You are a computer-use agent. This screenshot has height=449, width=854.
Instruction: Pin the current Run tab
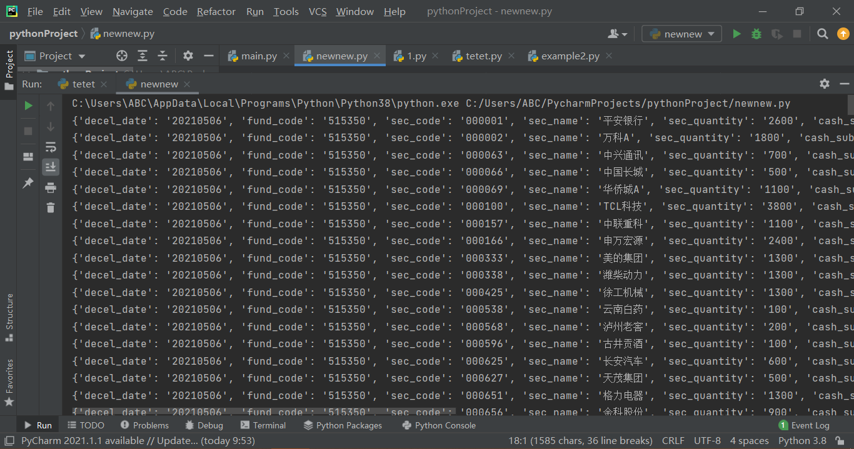pos(28,183)
